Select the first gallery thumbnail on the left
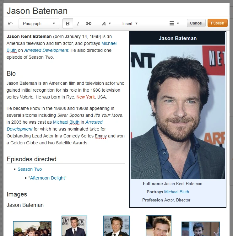Image resolution: width=233 pixels, height=236 pixels. 32,228
